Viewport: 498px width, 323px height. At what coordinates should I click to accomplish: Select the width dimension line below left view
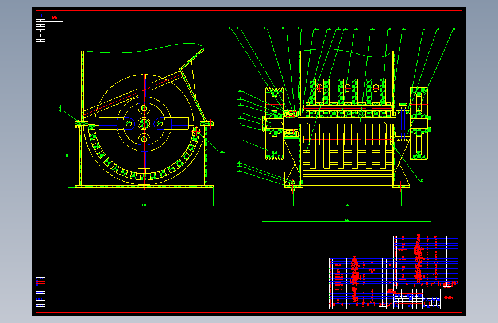click(x=144, y=206)
